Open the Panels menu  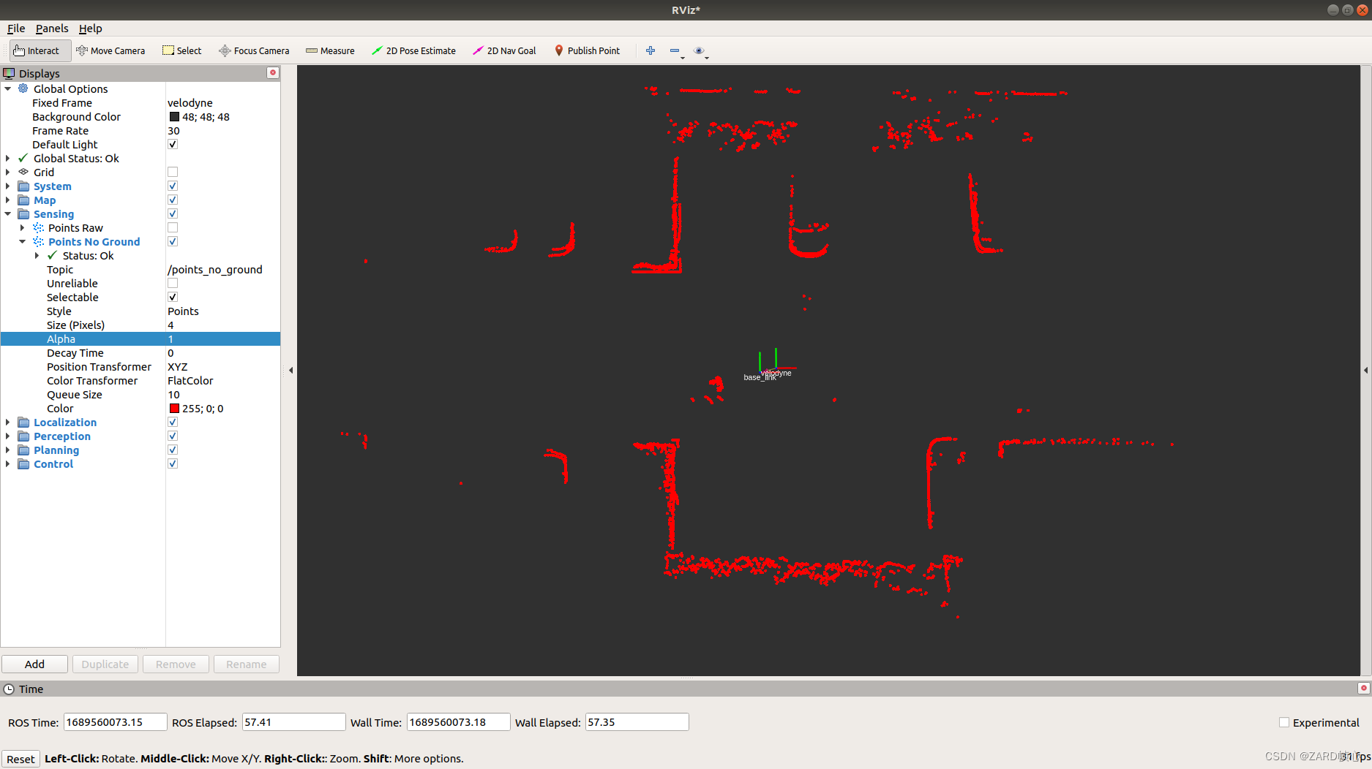tap(52, 28)
